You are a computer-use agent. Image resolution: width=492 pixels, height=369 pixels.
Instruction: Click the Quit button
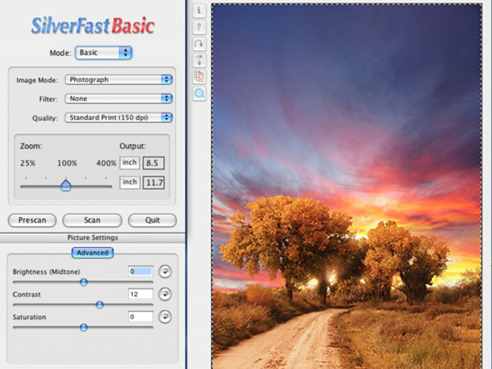[x=153, y=220]
